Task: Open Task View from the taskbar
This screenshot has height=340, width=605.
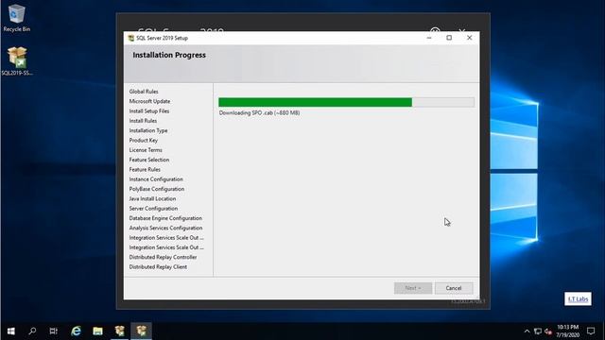Action: pyautogui.click(x=53, y=331)
